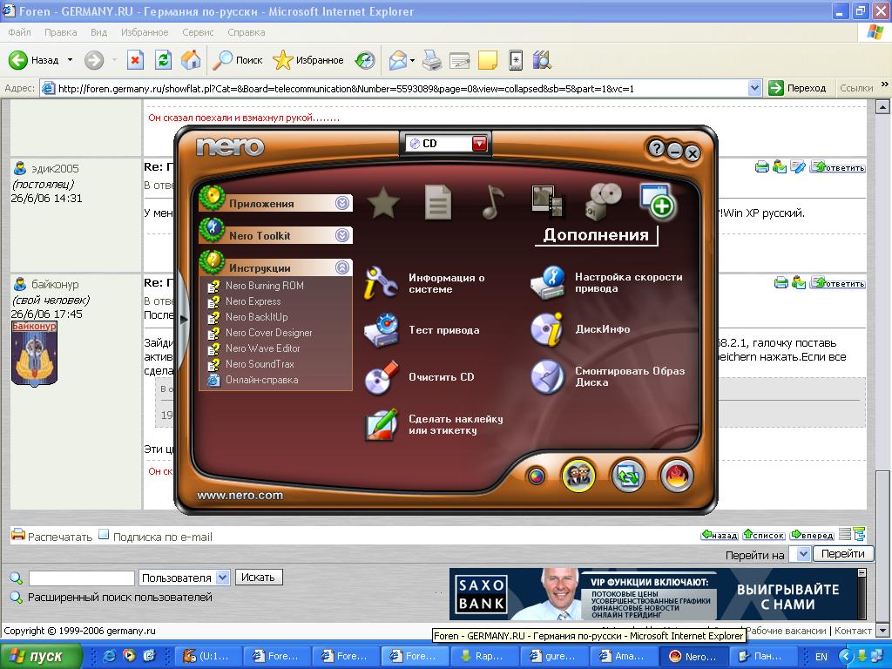Launch Тест привода tool
This screenshot has height=669, width=892.
coord(381,330)
